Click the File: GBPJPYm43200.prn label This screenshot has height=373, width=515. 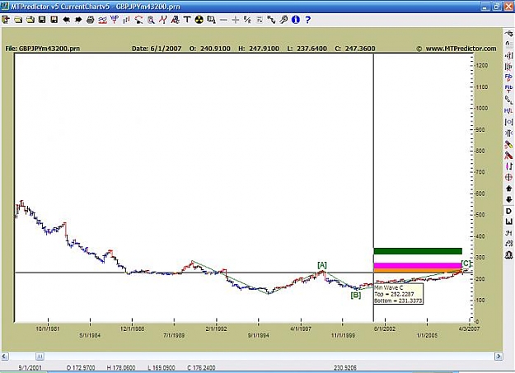point(43,49)
